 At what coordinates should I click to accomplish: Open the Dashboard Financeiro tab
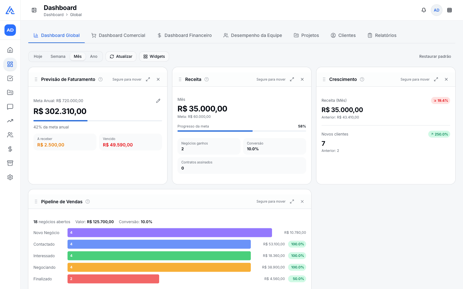tap(184, 35)
